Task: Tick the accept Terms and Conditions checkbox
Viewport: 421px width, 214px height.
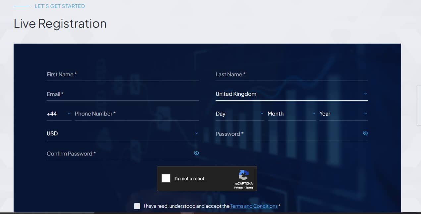Action: pos(137,206)
